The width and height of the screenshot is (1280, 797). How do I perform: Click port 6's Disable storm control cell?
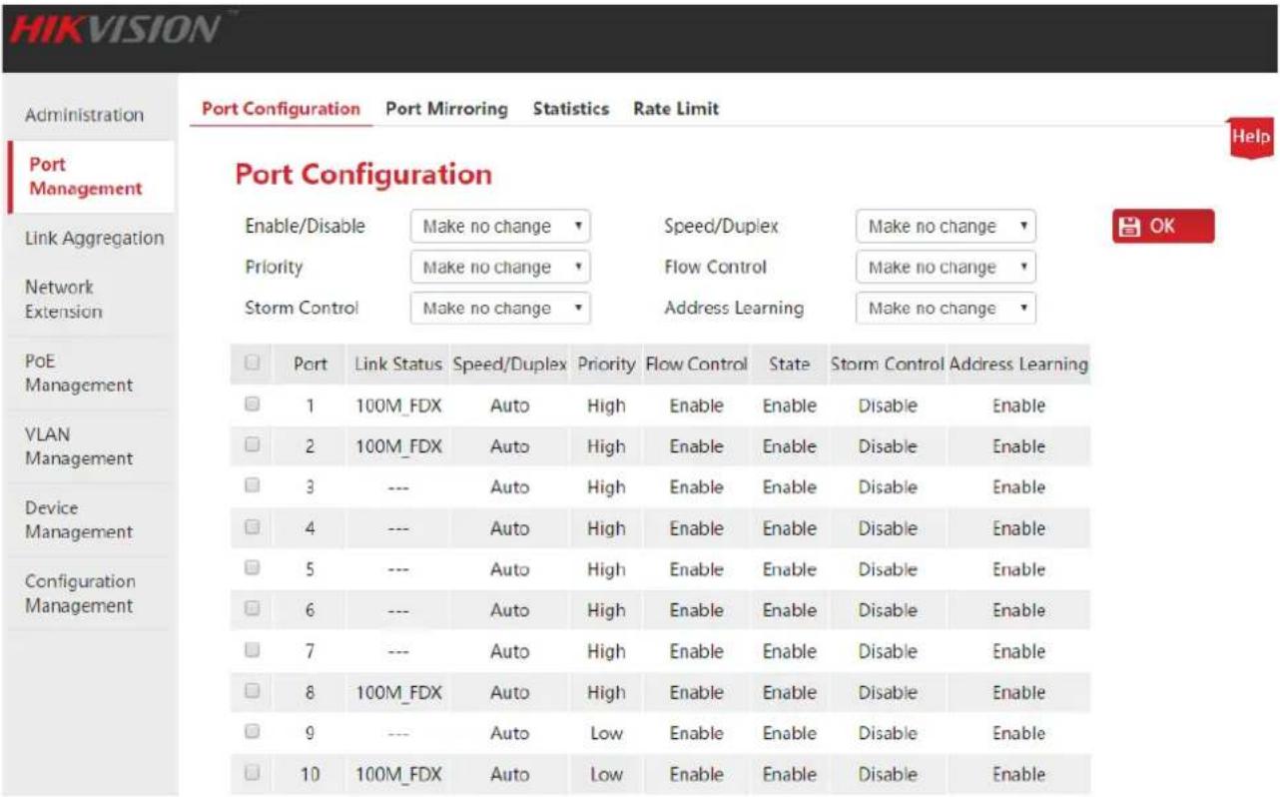pyautogui.click(x=888, y=610)
